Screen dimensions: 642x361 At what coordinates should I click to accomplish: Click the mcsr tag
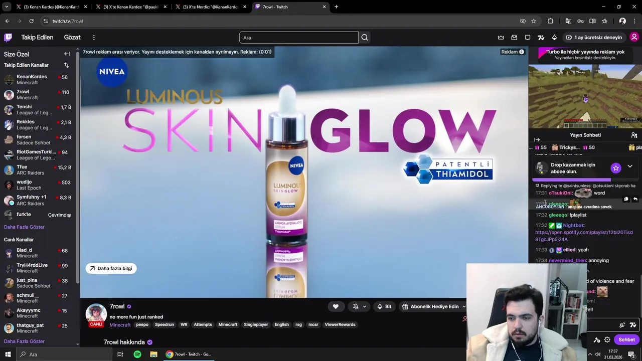point(313,324)
